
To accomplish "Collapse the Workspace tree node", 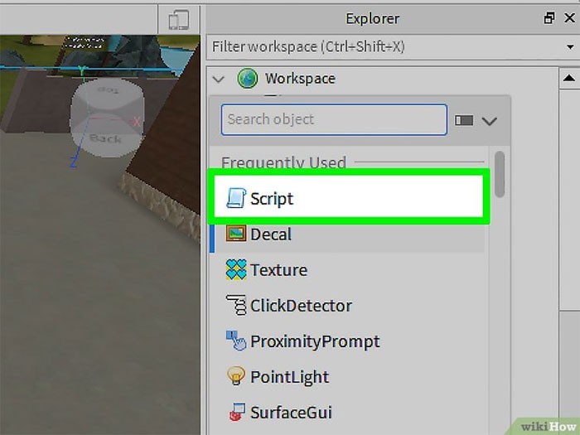I will (x=219, y=80).
